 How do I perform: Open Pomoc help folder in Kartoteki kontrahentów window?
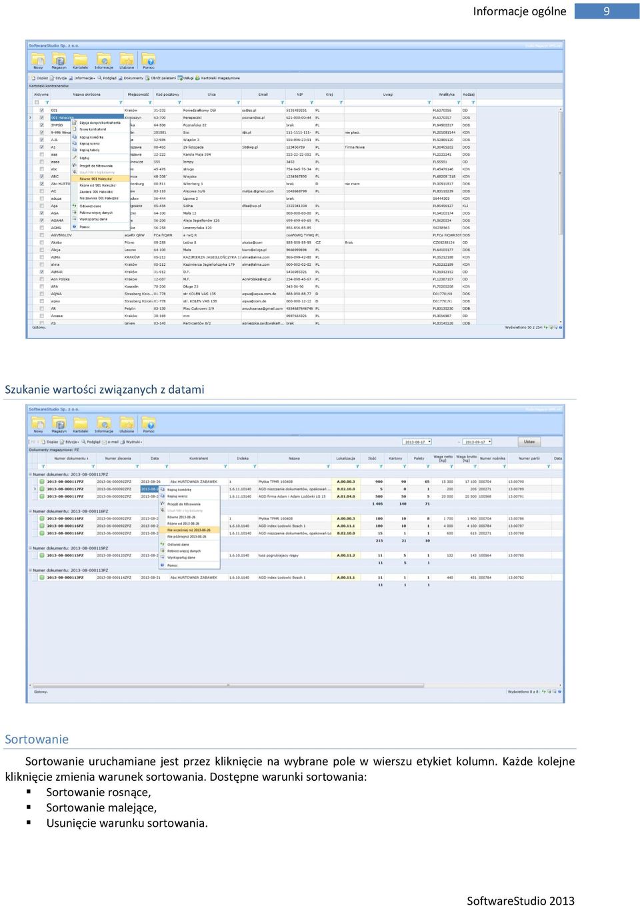pos(149,60)
